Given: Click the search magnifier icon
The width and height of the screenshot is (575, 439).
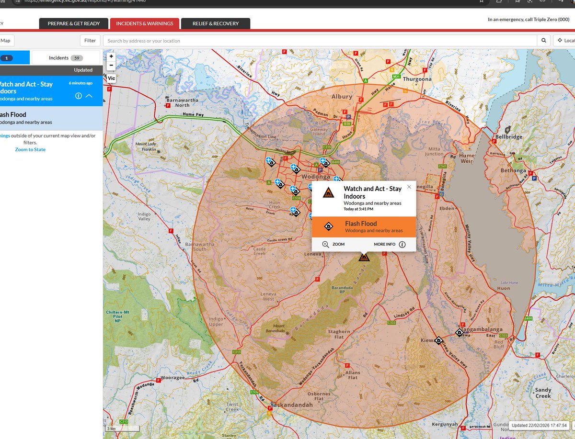Looking at the screenshot, I should pyautogui.click(x=544, y=41).
